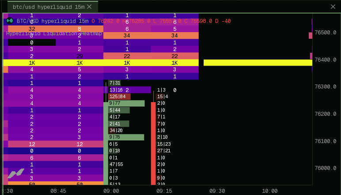Image resolution: width=341 pixels, height=195 pixels.
Task: Click the footprint cell 15|23
Action: [164, 144]
